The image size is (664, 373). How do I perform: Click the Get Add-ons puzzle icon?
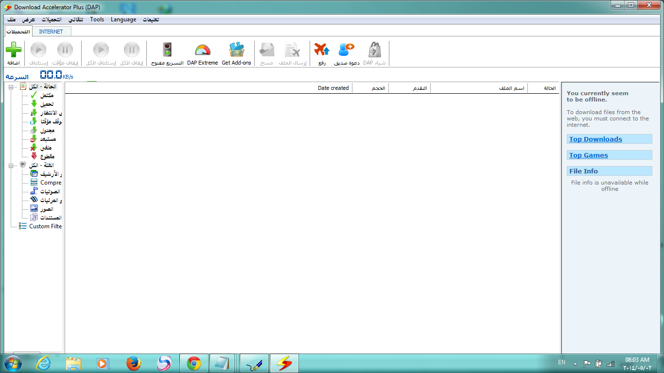click(237, 50)
